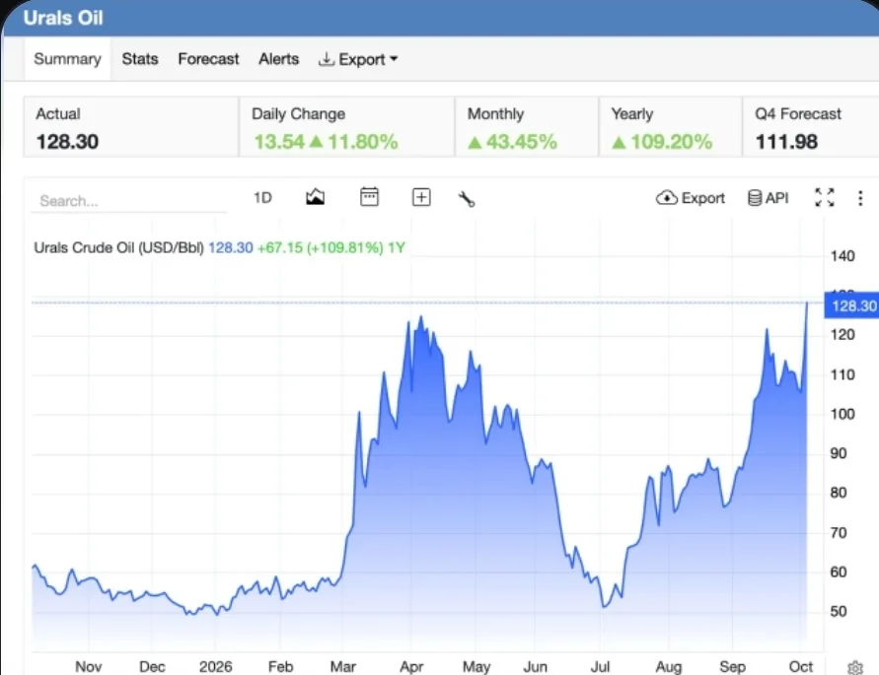Image resolution: width=879 pixels, height=675 pixels.
Task: Go to the Summary tab
Action: click(67, 59)
